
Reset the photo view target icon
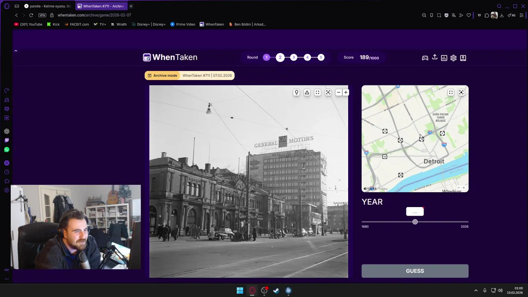click(x=328, y=92)
